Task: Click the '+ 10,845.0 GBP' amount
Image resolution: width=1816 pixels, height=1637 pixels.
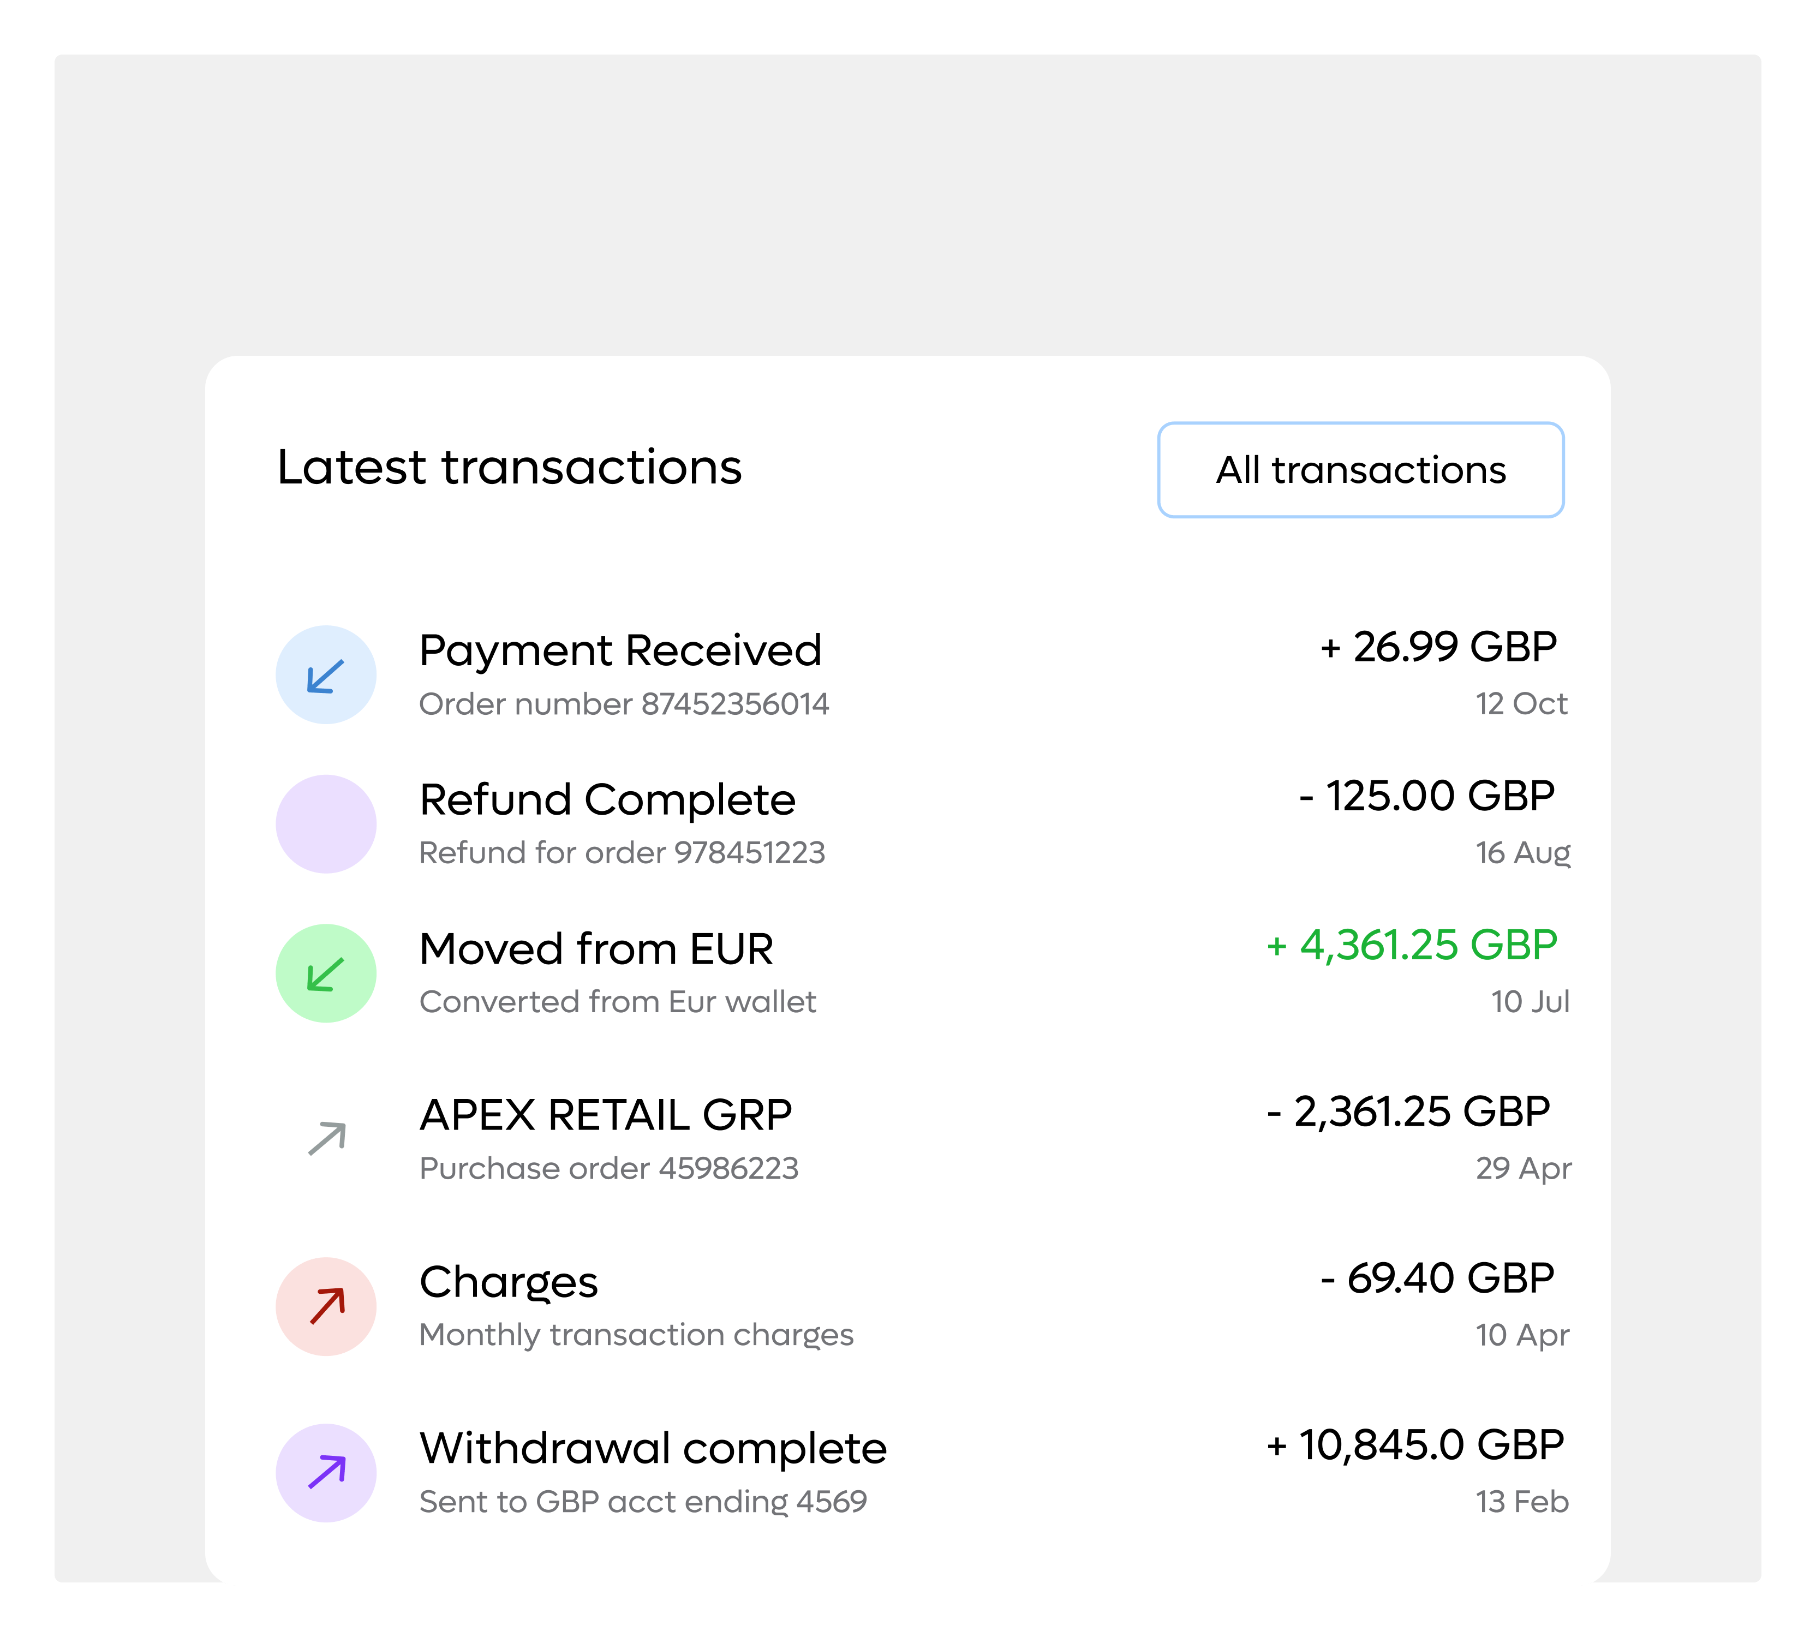Action: [1415, 1445]
